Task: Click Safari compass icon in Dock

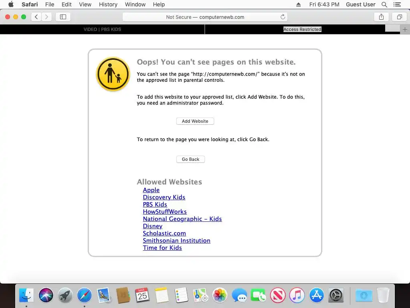Action: (x=84, y=295)
